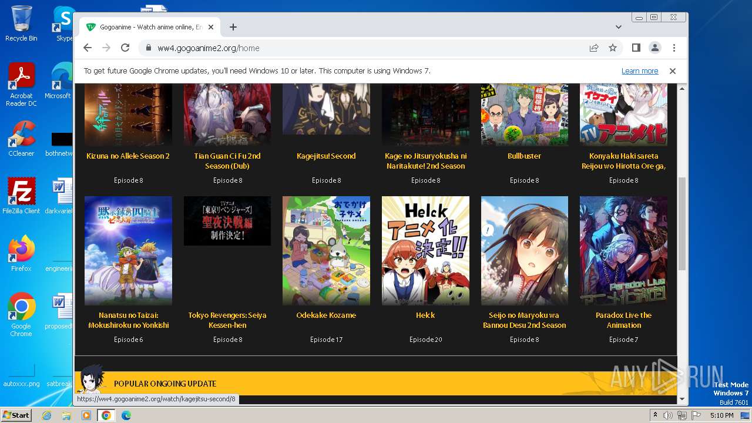Open Firefox desktop icon
The height and width of the screenshot is (423, 752).
coord(21,254)
